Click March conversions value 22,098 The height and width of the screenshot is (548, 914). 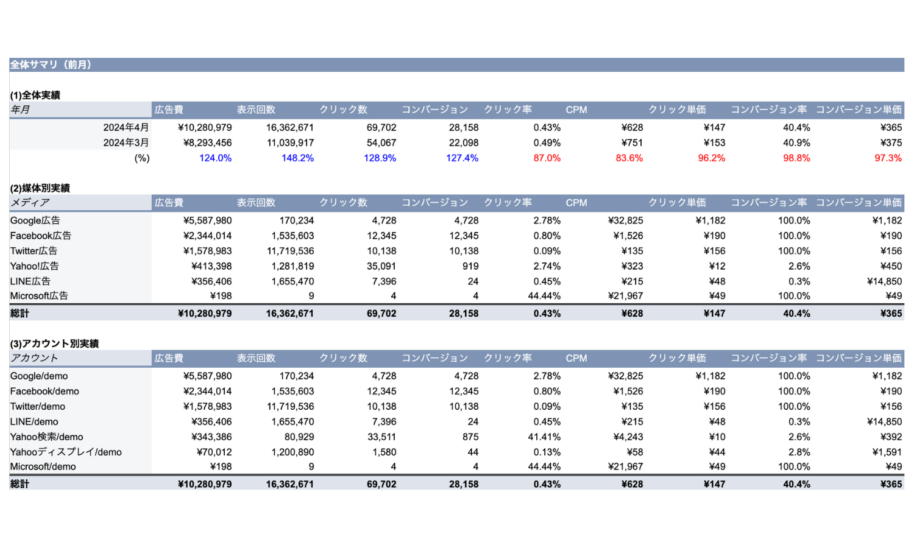click(x=464, y=142)
